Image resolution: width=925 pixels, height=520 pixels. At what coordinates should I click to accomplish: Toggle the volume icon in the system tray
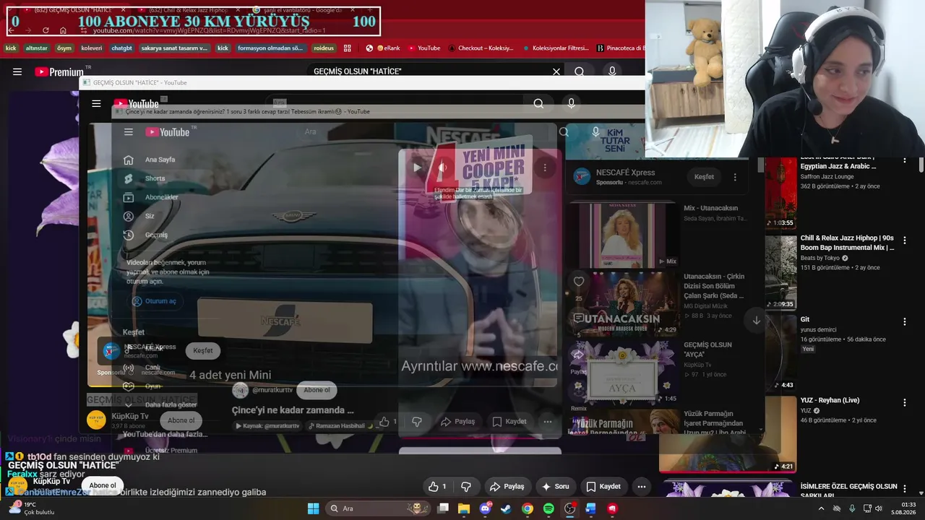click(879, 508)
